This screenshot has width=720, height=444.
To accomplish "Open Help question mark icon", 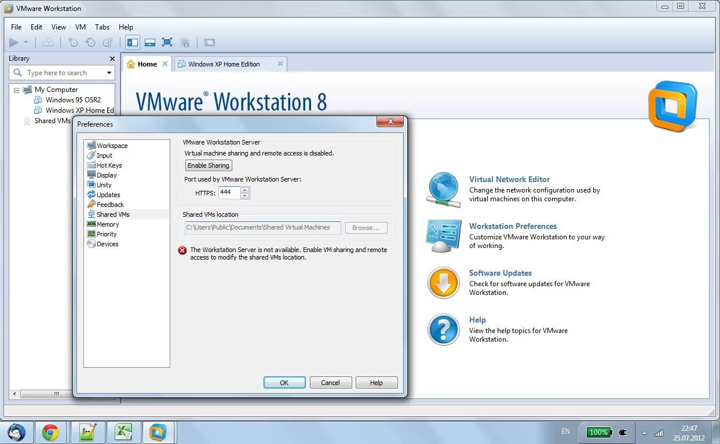I will click(x=443, y=330).
